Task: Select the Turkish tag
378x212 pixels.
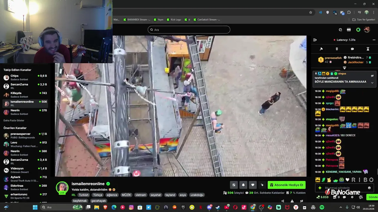Action: 84,195
